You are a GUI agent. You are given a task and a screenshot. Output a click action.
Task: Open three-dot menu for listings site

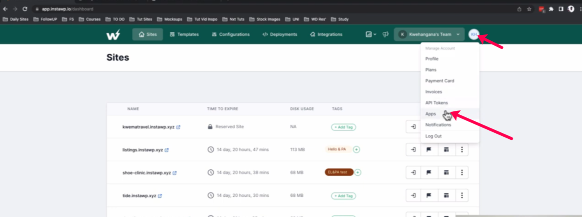tap(462, 150)
